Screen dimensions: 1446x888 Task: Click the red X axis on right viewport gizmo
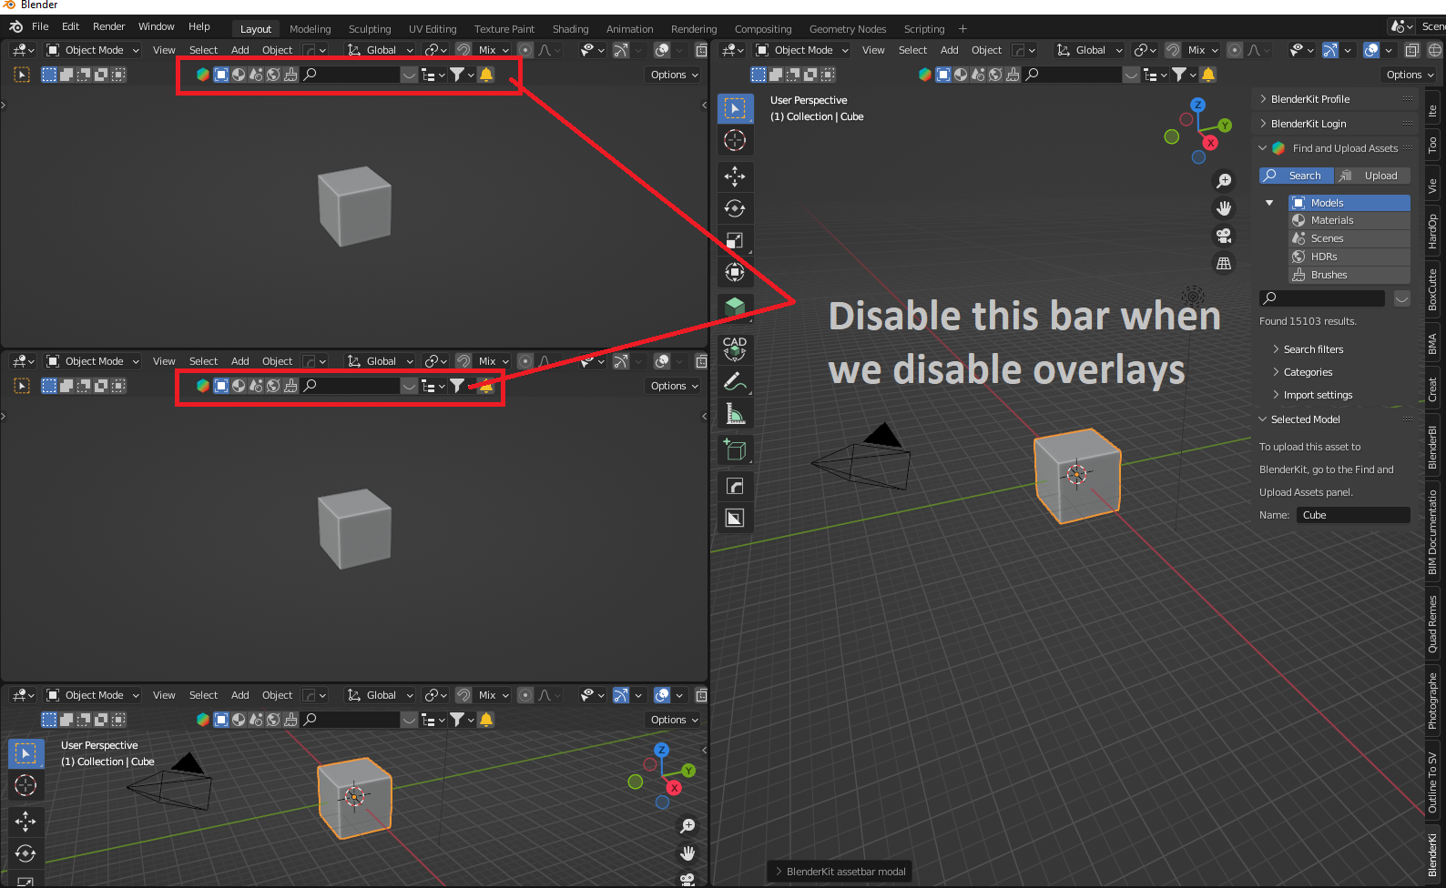1210,143
